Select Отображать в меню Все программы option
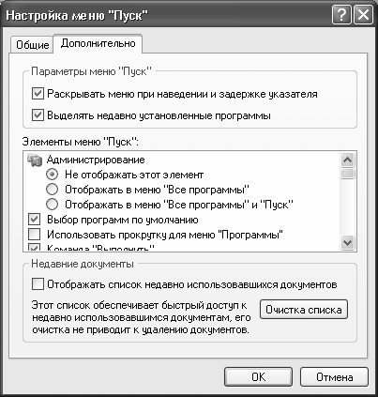The width and height of the screenshot is (378, 397). pos(52,190)
